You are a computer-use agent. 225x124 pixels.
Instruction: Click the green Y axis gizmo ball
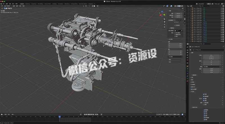click(x=164, y=15)
